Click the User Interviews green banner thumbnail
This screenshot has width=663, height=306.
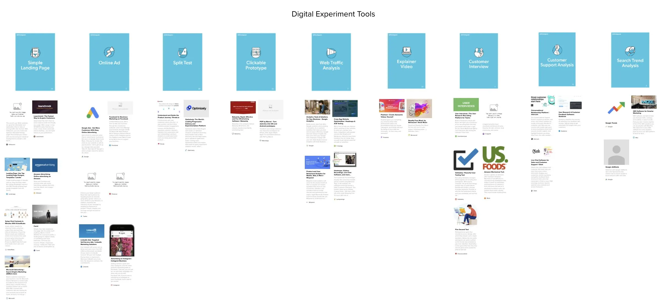(x=466, y=105)
